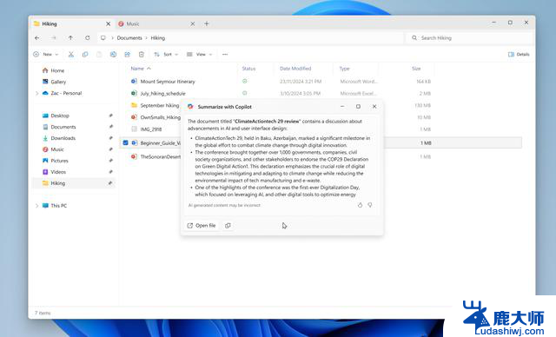Open the Sort dropdown menu
The width and height of the screenshot is (556, 337).
click(x=166, y=54)
